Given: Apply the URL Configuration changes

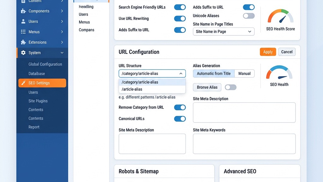Looking at the screenshot, I should pyautogui.click(x=268, y=52).
